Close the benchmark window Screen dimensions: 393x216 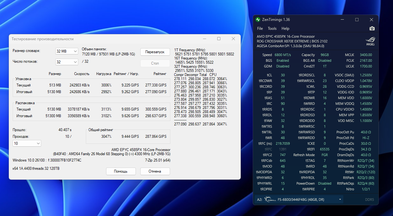click(233, 39)
